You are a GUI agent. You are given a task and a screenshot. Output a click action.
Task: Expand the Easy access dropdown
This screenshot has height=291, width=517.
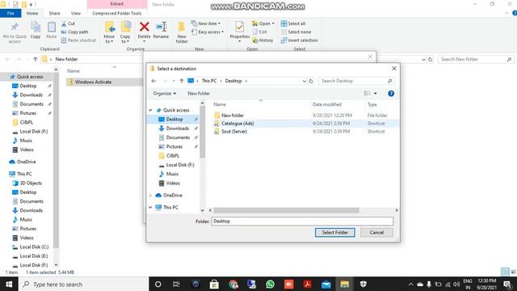223,32
